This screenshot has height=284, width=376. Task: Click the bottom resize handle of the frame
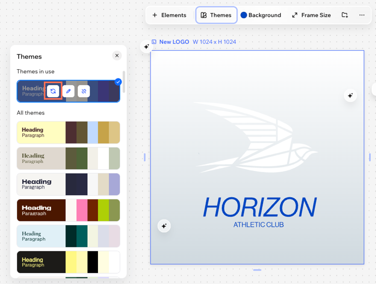coord(257,270)
